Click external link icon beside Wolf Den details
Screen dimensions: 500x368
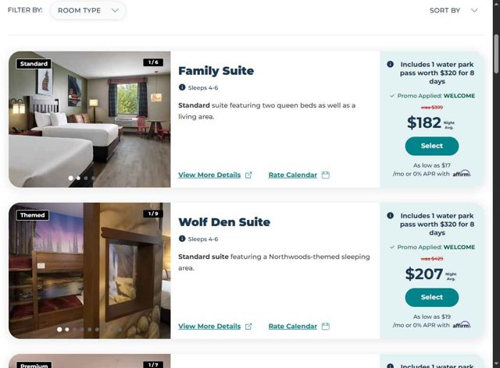pos(248,327)
